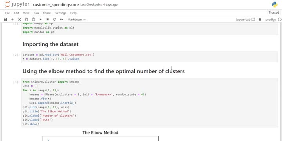Viewport: 282px width, 141px height.
Task: Click the Jupyter logo
Action: coord(17,4)
